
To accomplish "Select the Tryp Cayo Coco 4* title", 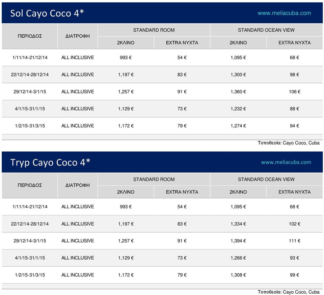I will click(50, 163).
